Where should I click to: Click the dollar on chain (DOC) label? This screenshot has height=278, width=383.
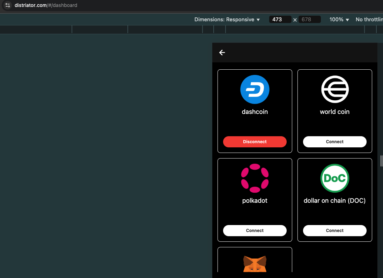(x=334, y=201)
